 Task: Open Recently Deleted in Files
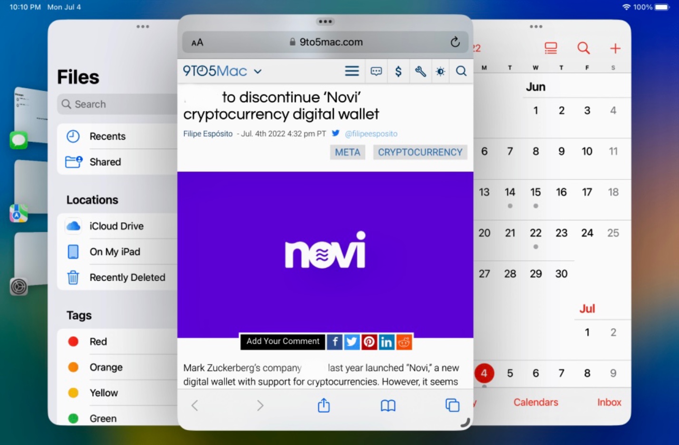(117, 277)
